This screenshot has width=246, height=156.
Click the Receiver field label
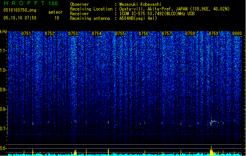[79, 14]
